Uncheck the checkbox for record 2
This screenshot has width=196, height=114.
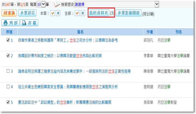point(8,56)
